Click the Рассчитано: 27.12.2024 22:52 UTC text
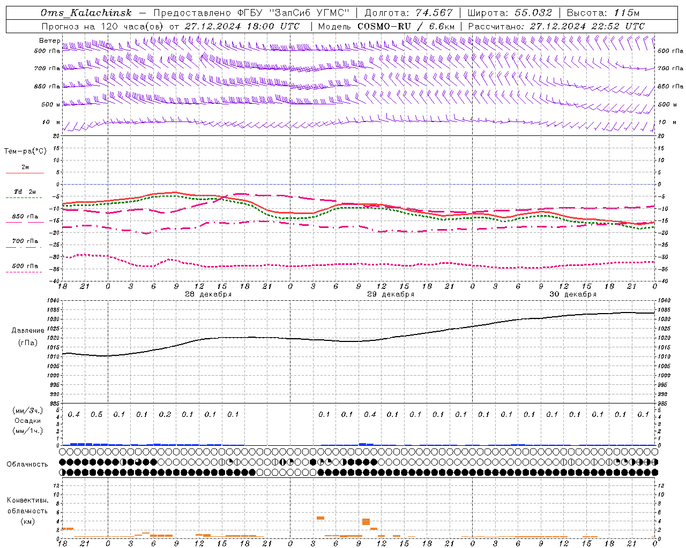 556,26
